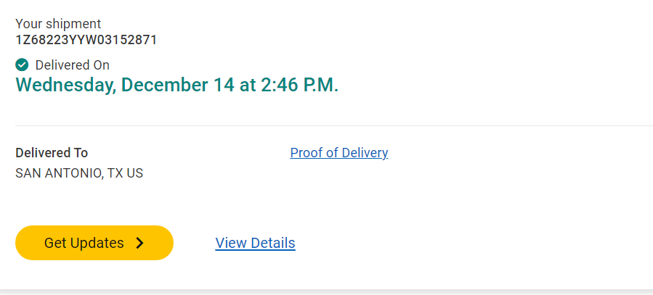Open the Proof of Delivery link
Screen dimensions: 653x295
click(338, 153)
